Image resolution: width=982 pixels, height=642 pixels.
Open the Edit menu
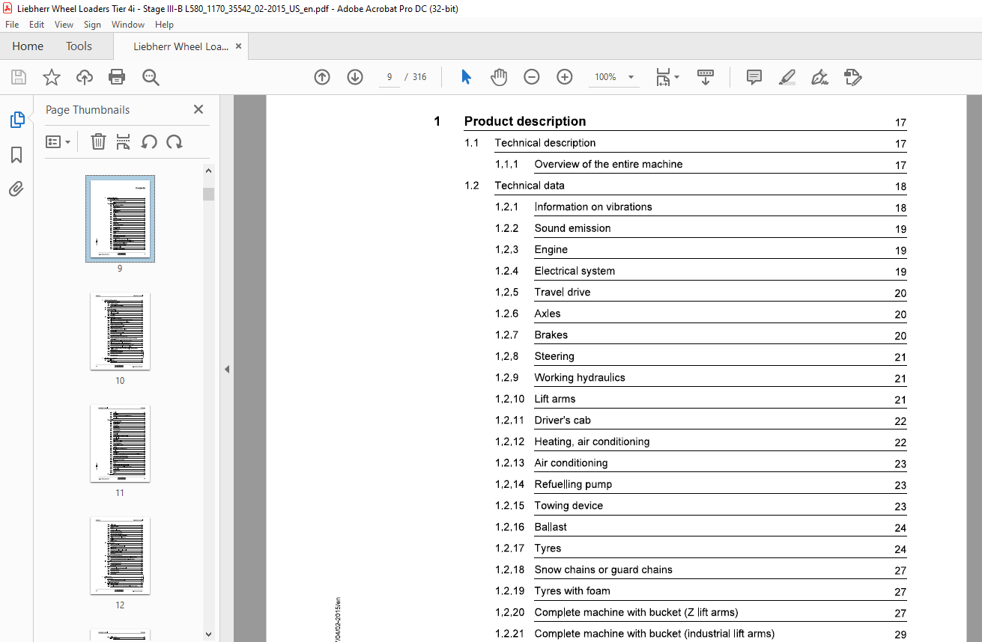37,25
